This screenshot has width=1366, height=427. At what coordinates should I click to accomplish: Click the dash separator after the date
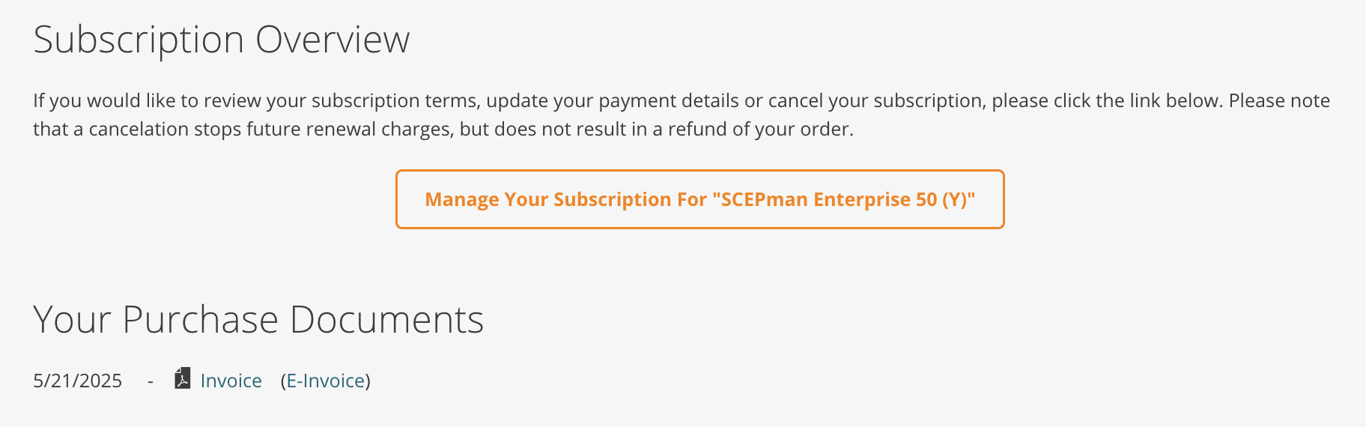pyautogui.click(x=151, y=381)
